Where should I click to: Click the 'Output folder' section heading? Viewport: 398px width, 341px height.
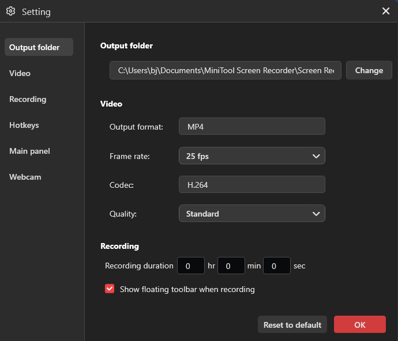126,46
